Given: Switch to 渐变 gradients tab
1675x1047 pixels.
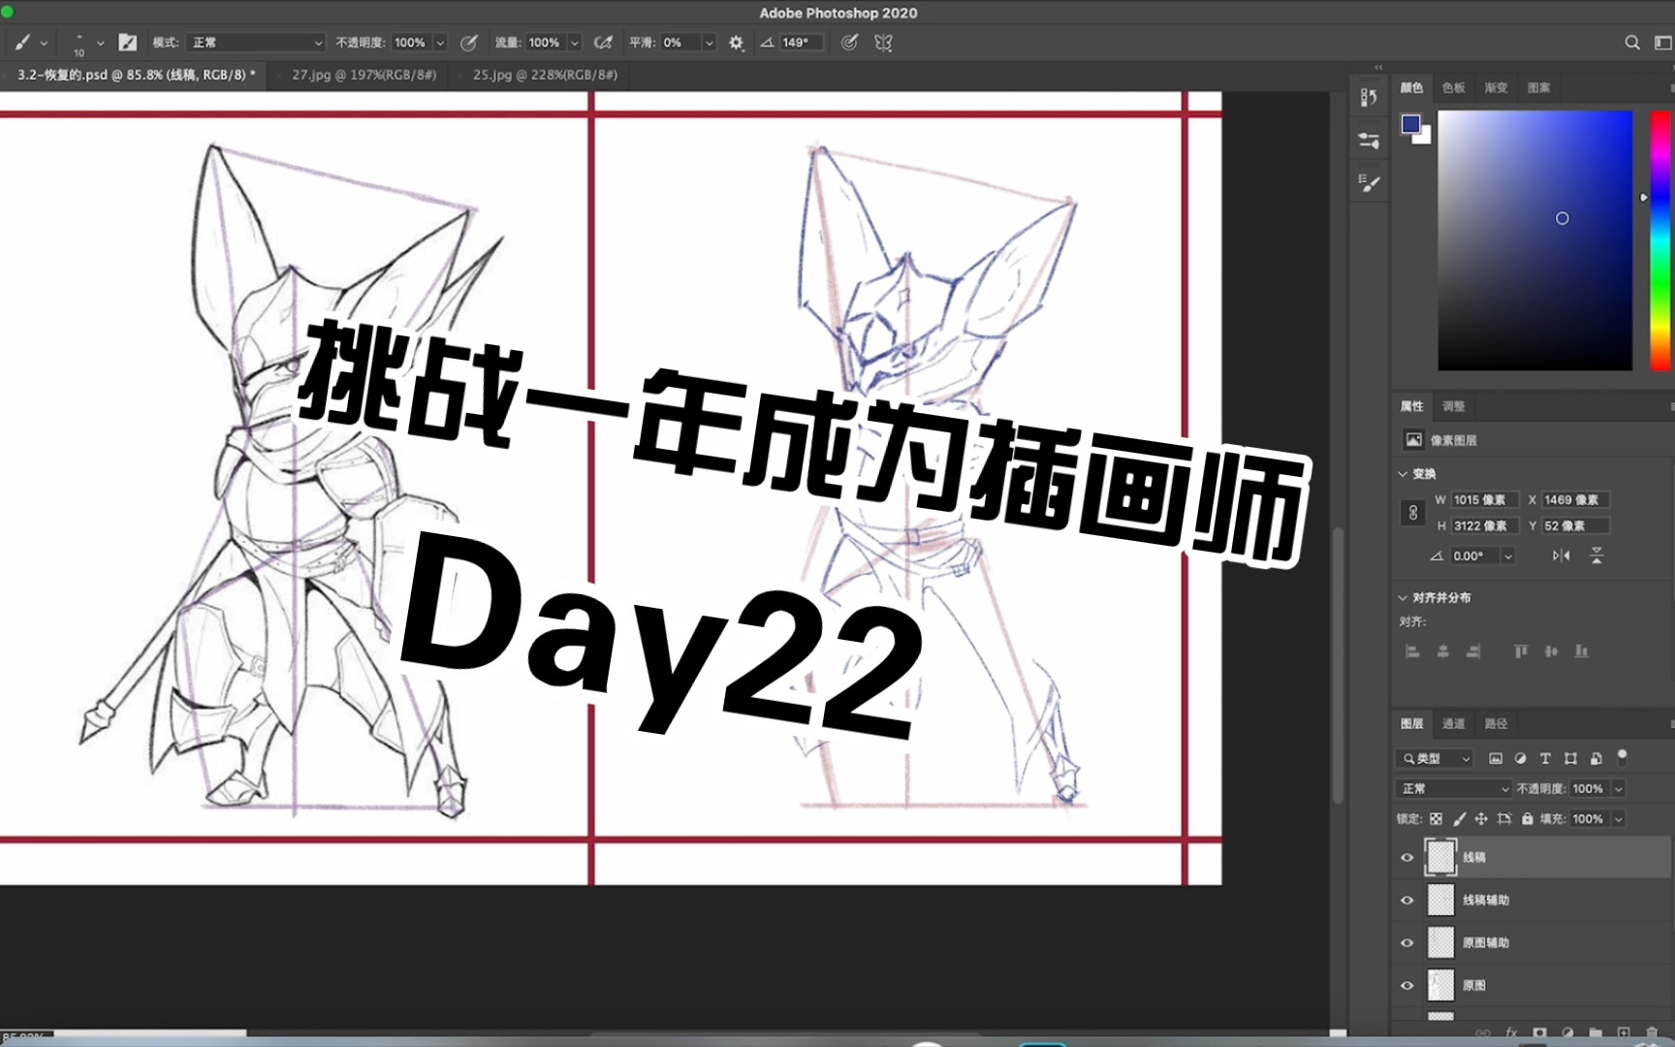Looking at the screenshot, I should point(1496,87).
